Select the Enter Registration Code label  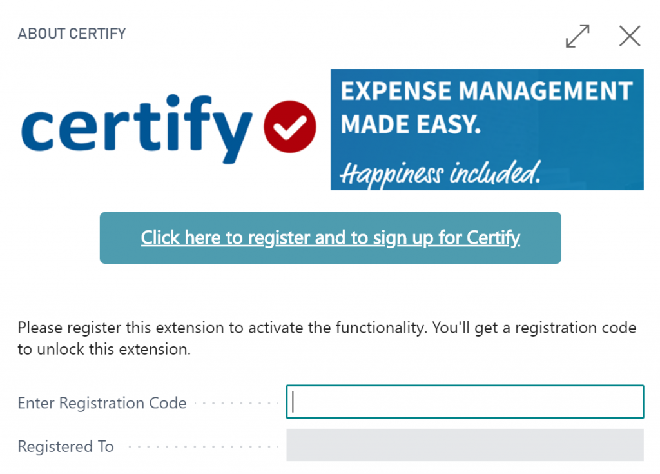point(101,402)
